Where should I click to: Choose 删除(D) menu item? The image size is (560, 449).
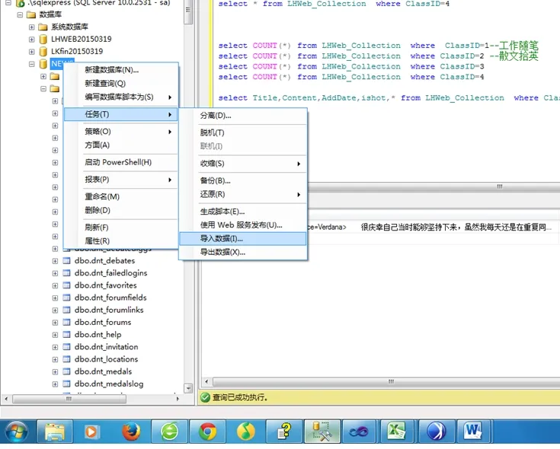click(x=120, y=210)
